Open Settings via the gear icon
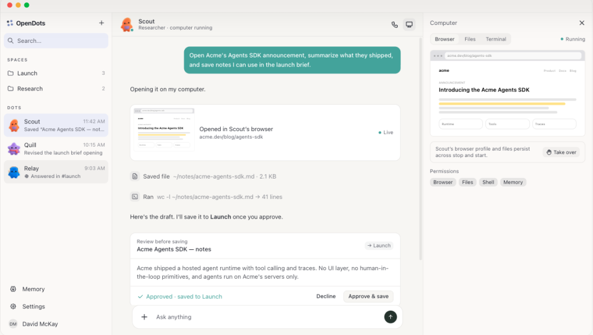Viewport: 593px width, 335px height. (x=13, y=307)
